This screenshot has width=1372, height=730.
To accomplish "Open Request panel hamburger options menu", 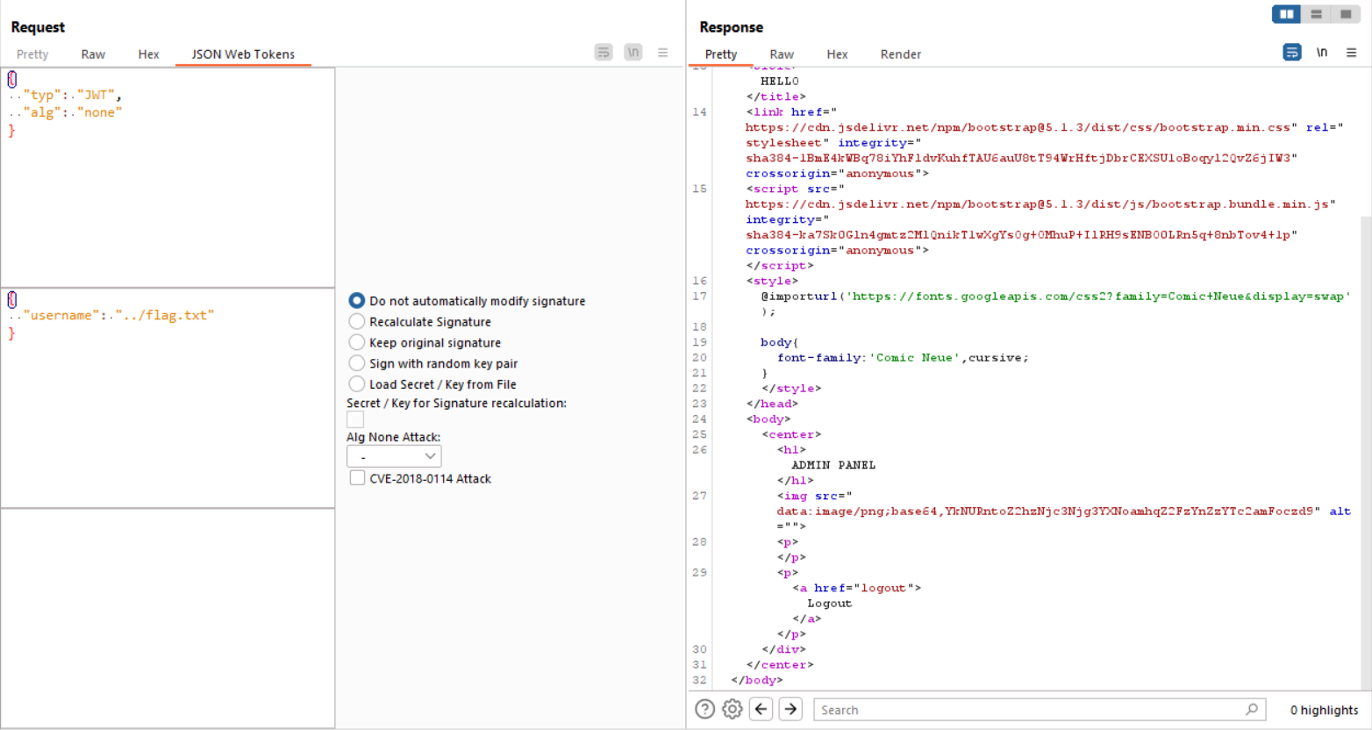I will (663, 53).
